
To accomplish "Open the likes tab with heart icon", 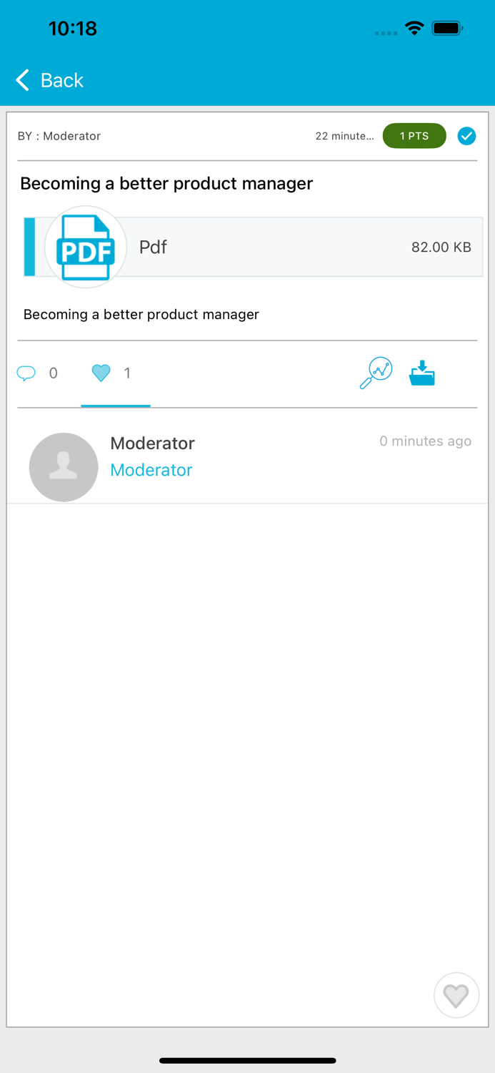I will coord(114,373).
